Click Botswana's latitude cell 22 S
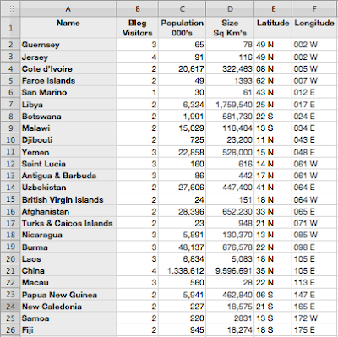Viewport: 338px width, 337px height. click(273, 117)
